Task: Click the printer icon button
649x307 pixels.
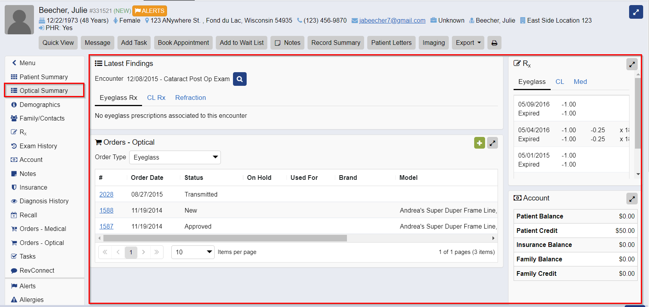Action: (x=494, y=43)
